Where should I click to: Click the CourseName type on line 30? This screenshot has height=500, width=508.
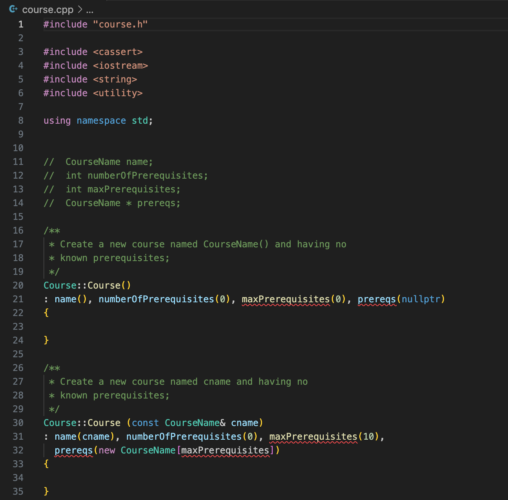tap(192, 423)
